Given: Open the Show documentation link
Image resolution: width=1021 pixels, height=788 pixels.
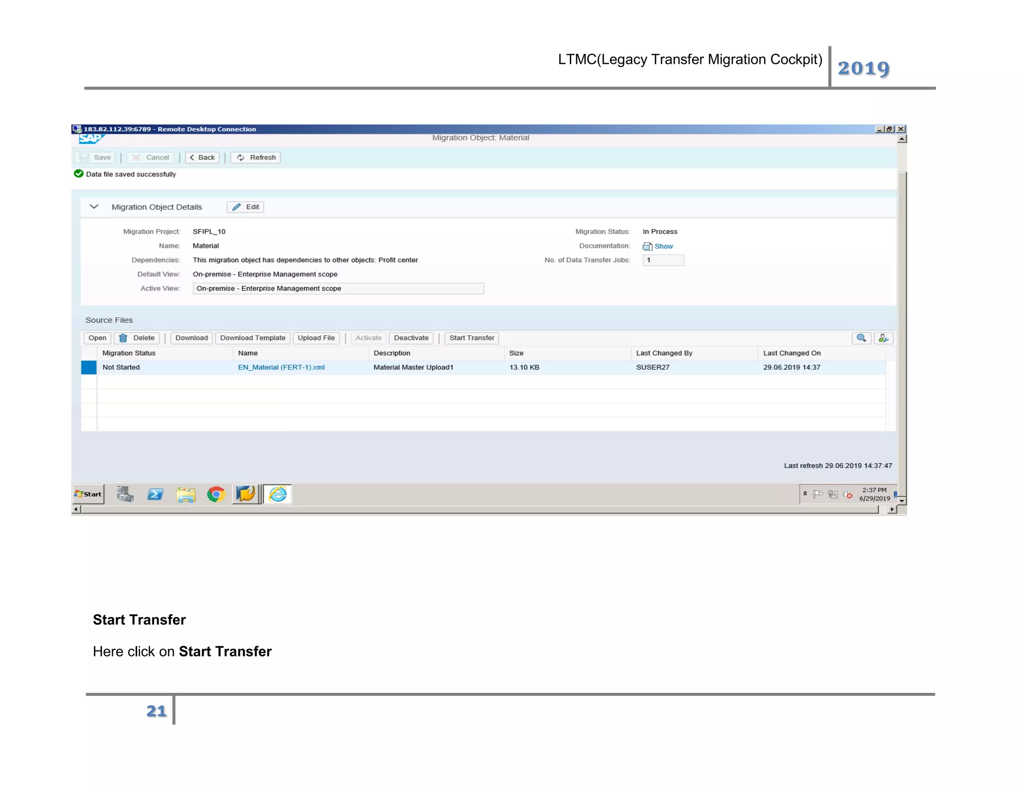Looking at the screenshot, I should (663, 247).
